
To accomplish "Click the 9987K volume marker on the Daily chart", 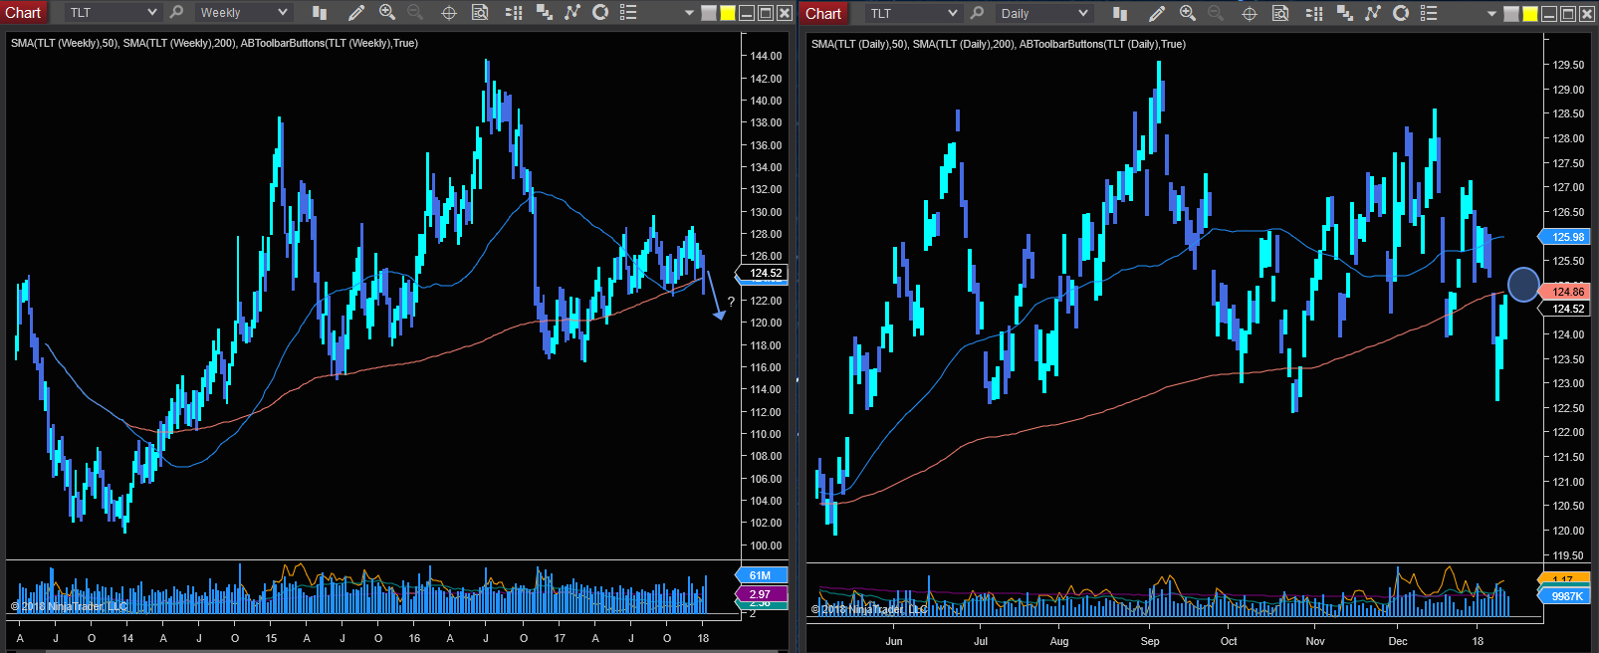I will click(x=1566, y=595).
